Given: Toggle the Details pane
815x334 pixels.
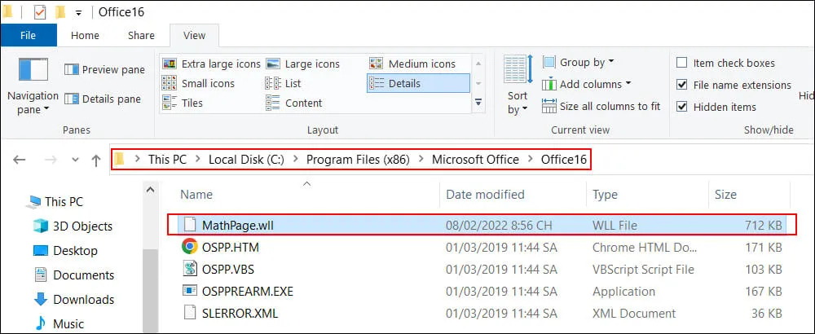Looking at the screenshot, I should point(103,99).
